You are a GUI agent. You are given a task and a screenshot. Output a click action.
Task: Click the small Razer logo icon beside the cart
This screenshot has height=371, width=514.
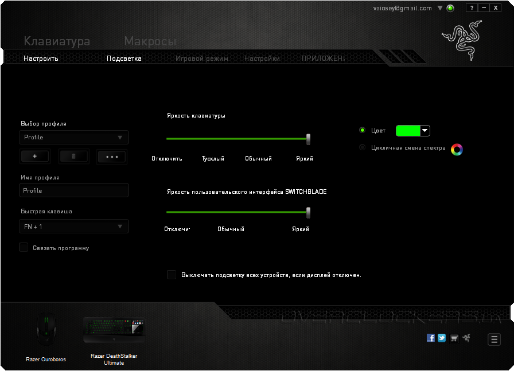[x=466, y=338]
